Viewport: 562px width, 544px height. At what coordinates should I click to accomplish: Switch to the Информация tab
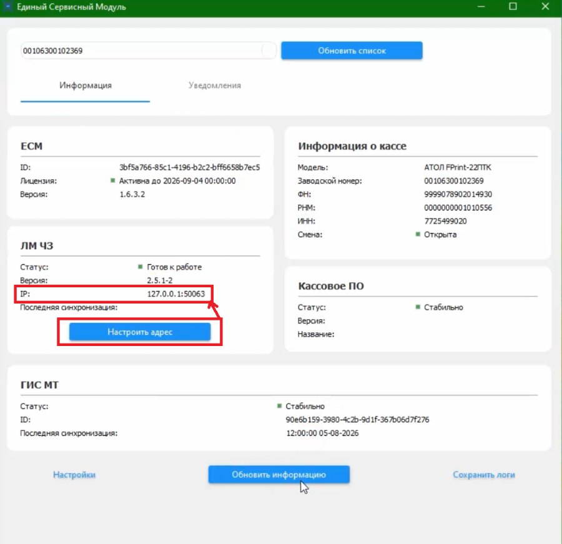coord(86,86)
